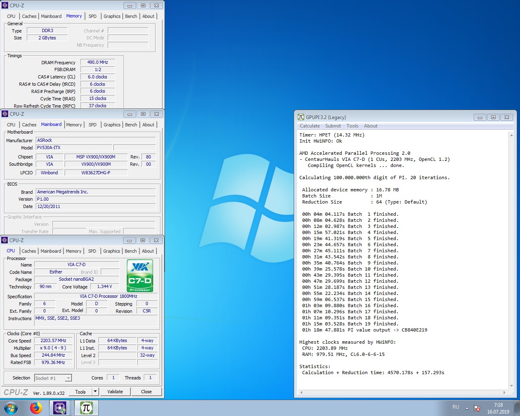Viewport: 520px width, 416px height.
Task: Open About tab in Mainboard CPU-Z window
Action: point(148,125)
